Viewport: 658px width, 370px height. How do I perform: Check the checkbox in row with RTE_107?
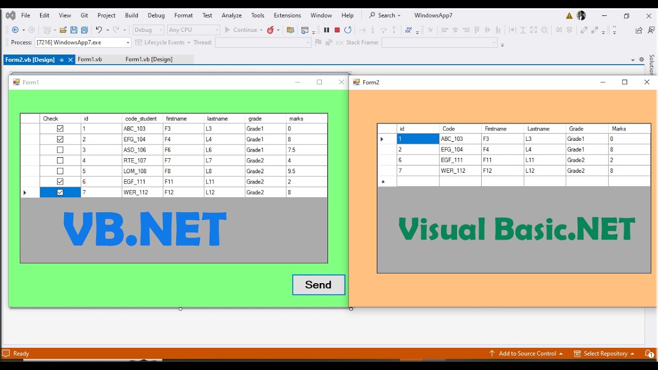pos(60,160)
